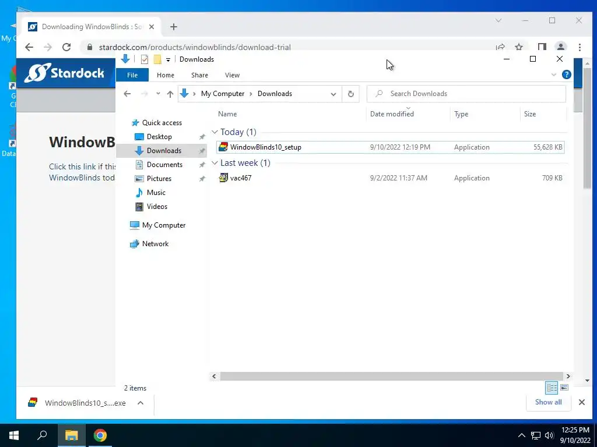This screenshot has height=447, width=597.
Task: Select Quick access in the navigation pane
Action: 162,123
